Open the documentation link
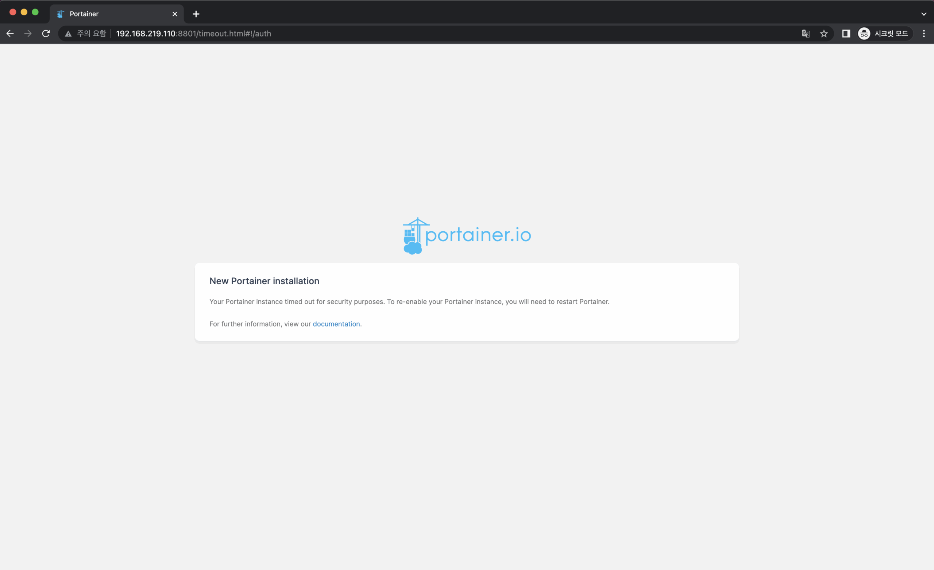 point(336,324)
